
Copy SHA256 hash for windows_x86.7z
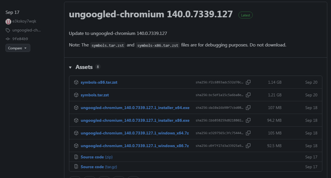pos(248,146)
